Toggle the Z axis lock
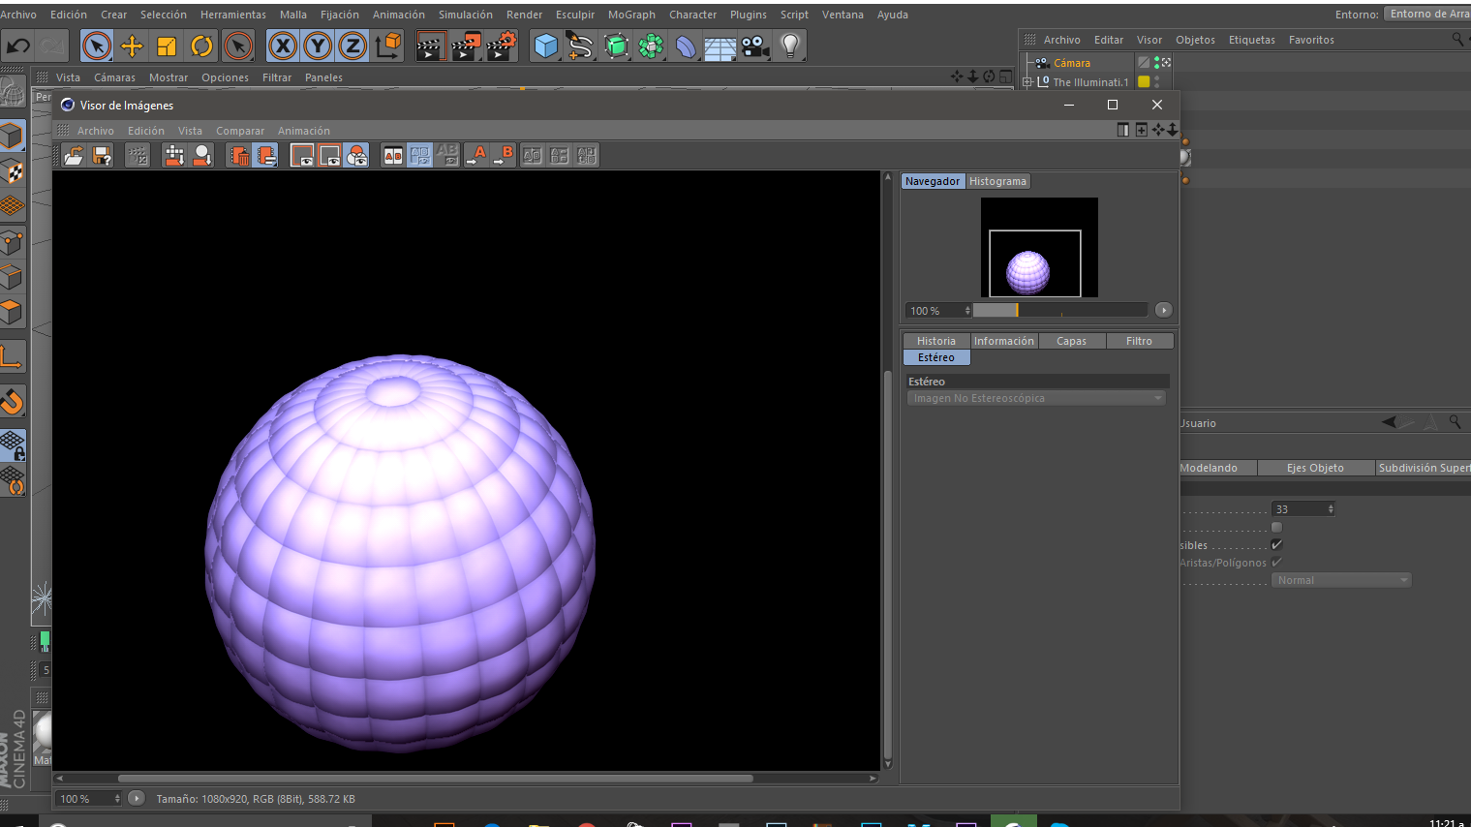This screenshot has width=1471, height=827. click(352, 46)
